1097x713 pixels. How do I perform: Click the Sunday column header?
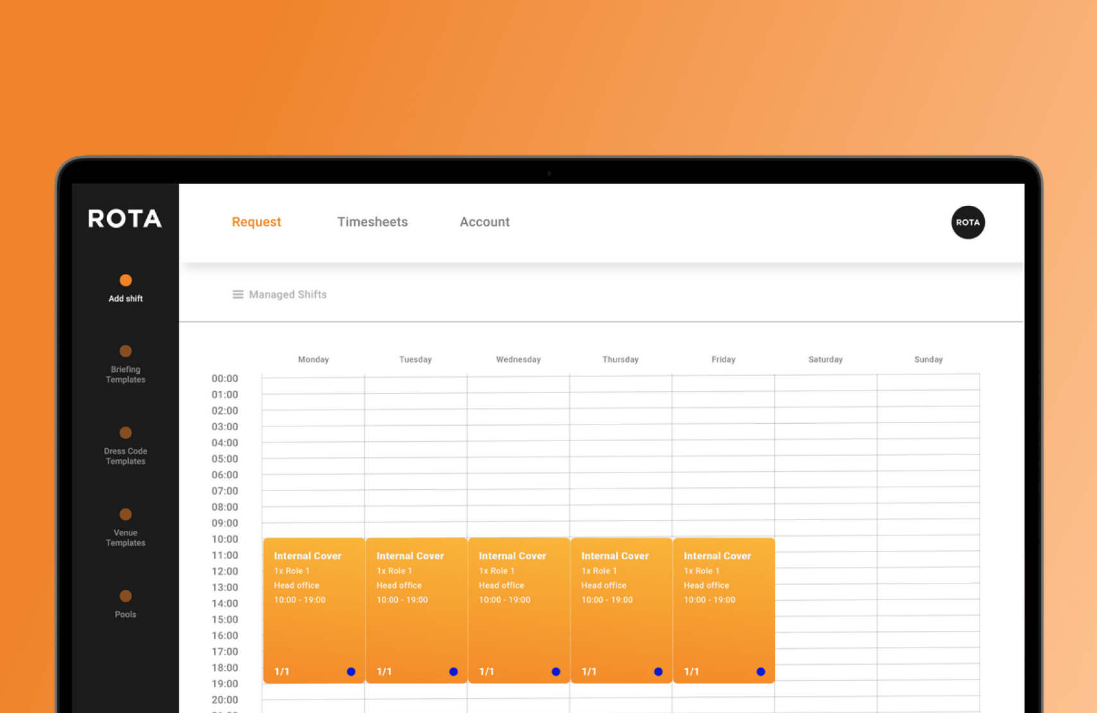(x=928, y=360)
